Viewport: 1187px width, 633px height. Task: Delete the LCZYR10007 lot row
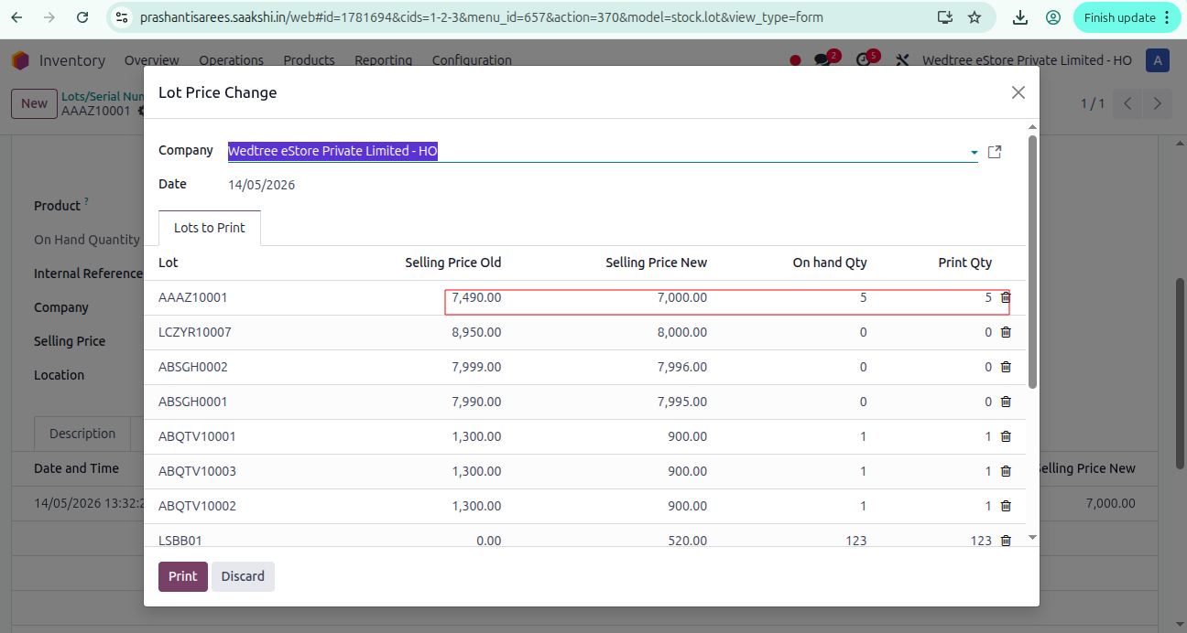[1006, 332]
